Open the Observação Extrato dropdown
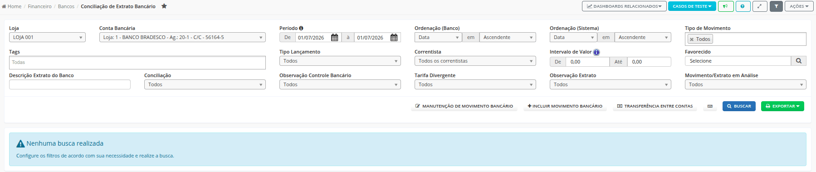Image resolution: width=816 pixels, height=172 pixels. point(611,84)
